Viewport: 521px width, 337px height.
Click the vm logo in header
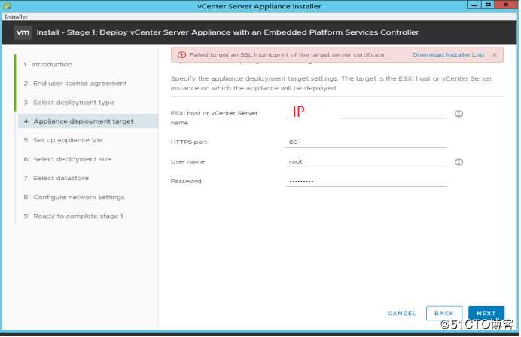point(23,32)
